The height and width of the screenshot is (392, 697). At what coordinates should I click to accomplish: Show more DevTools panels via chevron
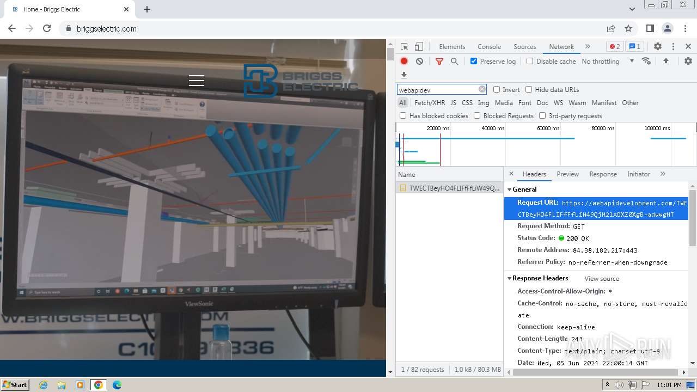[588, 47]
